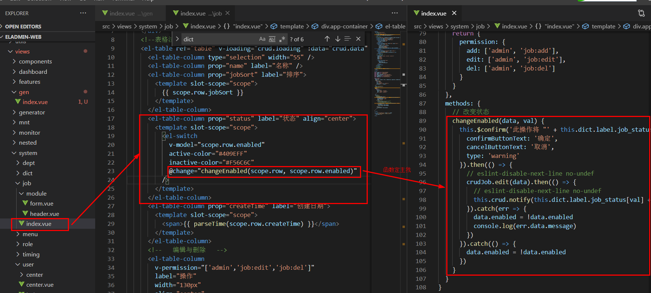Expand the dashboard folder
The width and height of the screenshot is (651, 293).
[x=48, y=72]
